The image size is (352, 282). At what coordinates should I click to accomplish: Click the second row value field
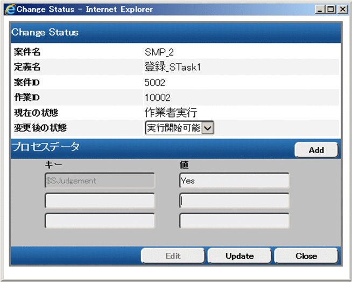[x=234, y=201]
